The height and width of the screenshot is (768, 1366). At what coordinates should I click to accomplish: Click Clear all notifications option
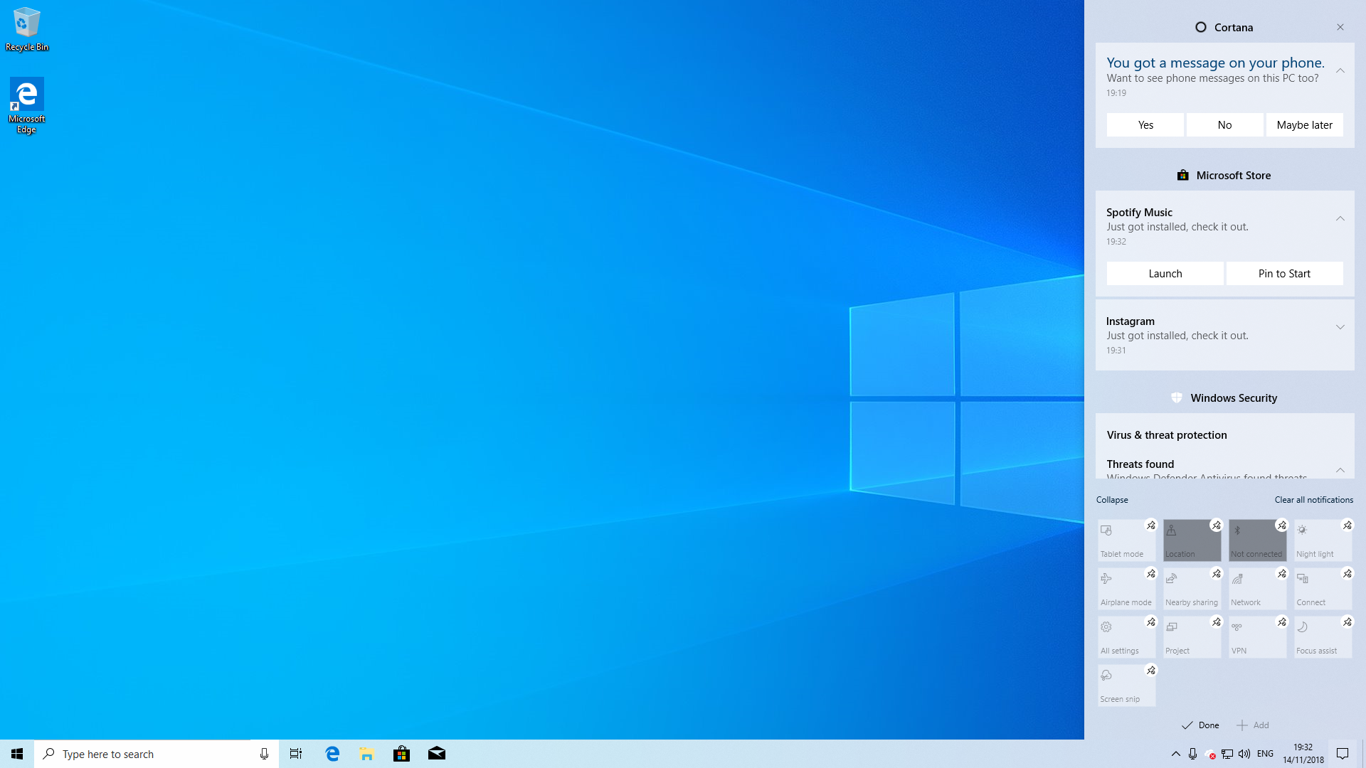pyautogui.click(x=1313, y=499)
